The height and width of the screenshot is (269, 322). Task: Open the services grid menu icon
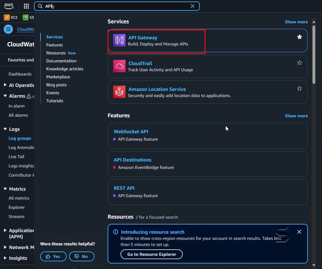coord(26,6)
